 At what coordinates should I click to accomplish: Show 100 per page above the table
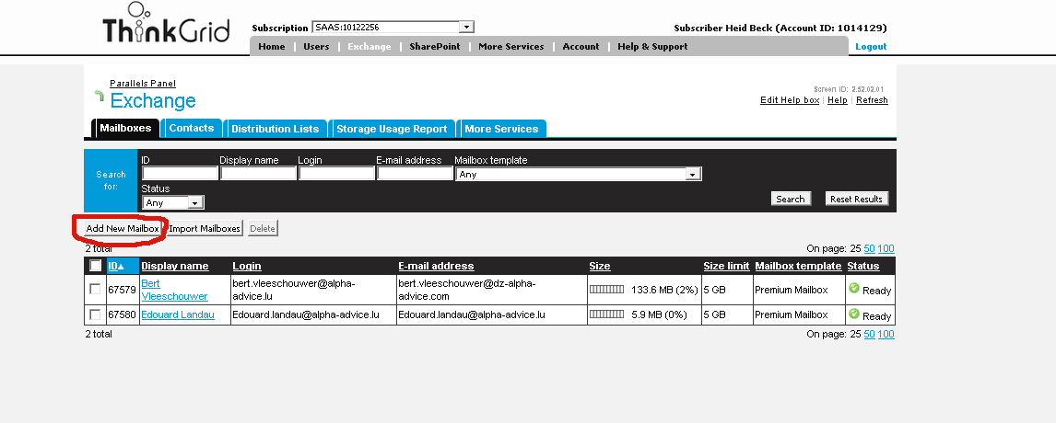(x=886, y=248)
